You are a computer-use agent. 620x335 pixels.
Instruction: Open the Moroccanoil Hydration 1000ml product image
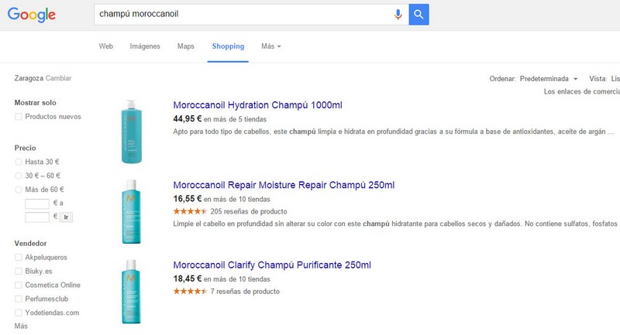click(x=131, y=132)
